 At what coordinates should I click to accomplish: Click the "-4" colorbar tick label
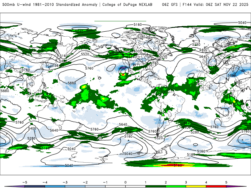(x=45, y=182)
